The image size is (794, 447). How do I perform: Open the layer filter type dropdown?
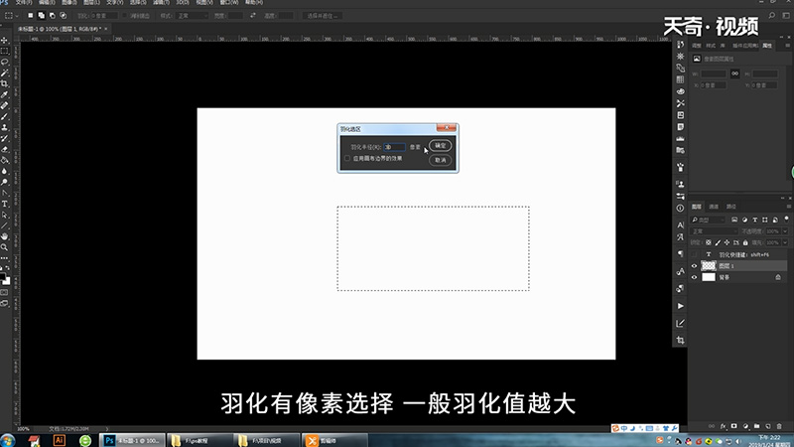pyautogui.click(x=709, y=220)
